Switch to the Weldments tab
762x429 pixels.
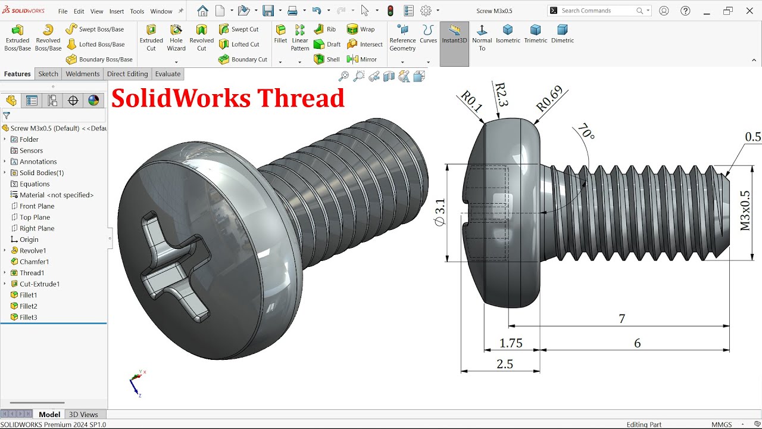pyautogui.click(x=83, y=74)
